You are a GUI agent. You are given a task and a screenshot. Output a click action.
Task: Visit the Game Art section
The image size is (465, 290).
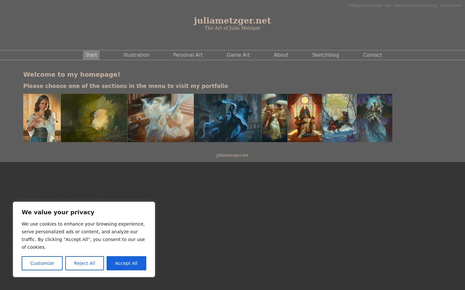coord(238,55)
